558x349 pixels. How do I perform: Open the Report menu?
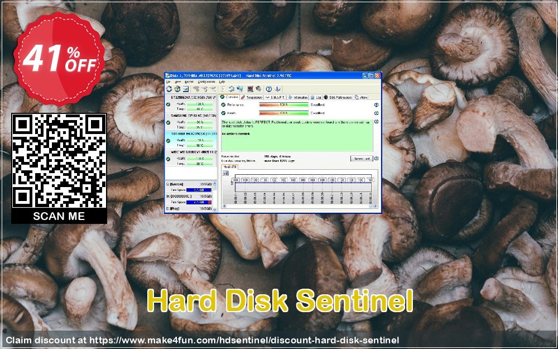[188, 82]
